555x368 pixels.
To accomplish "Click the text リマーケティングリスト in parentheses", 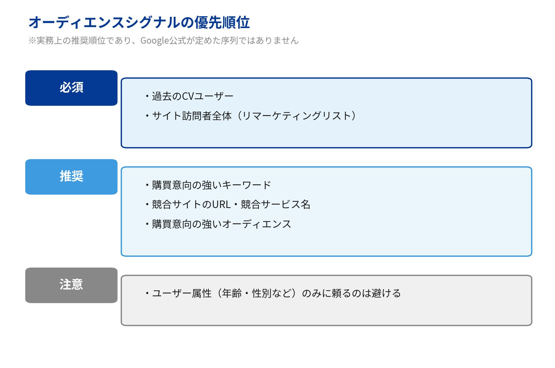I will (x=295, y=116).
